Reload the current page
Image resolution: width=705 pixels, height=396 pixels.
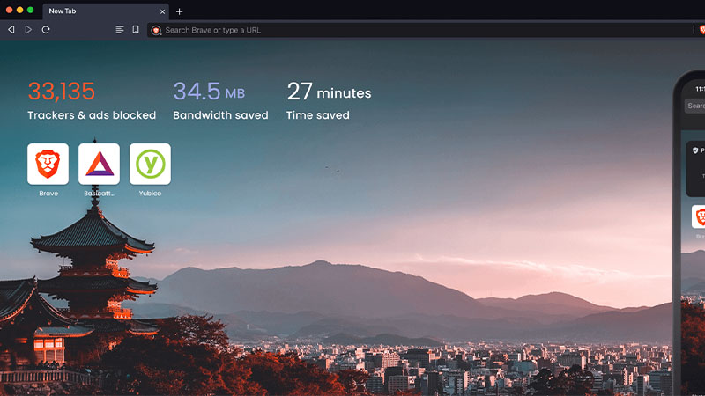pyautogui.click(x=46, y=29)
